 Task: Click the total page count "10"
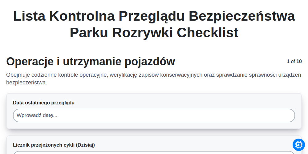(x=299, y=62)
